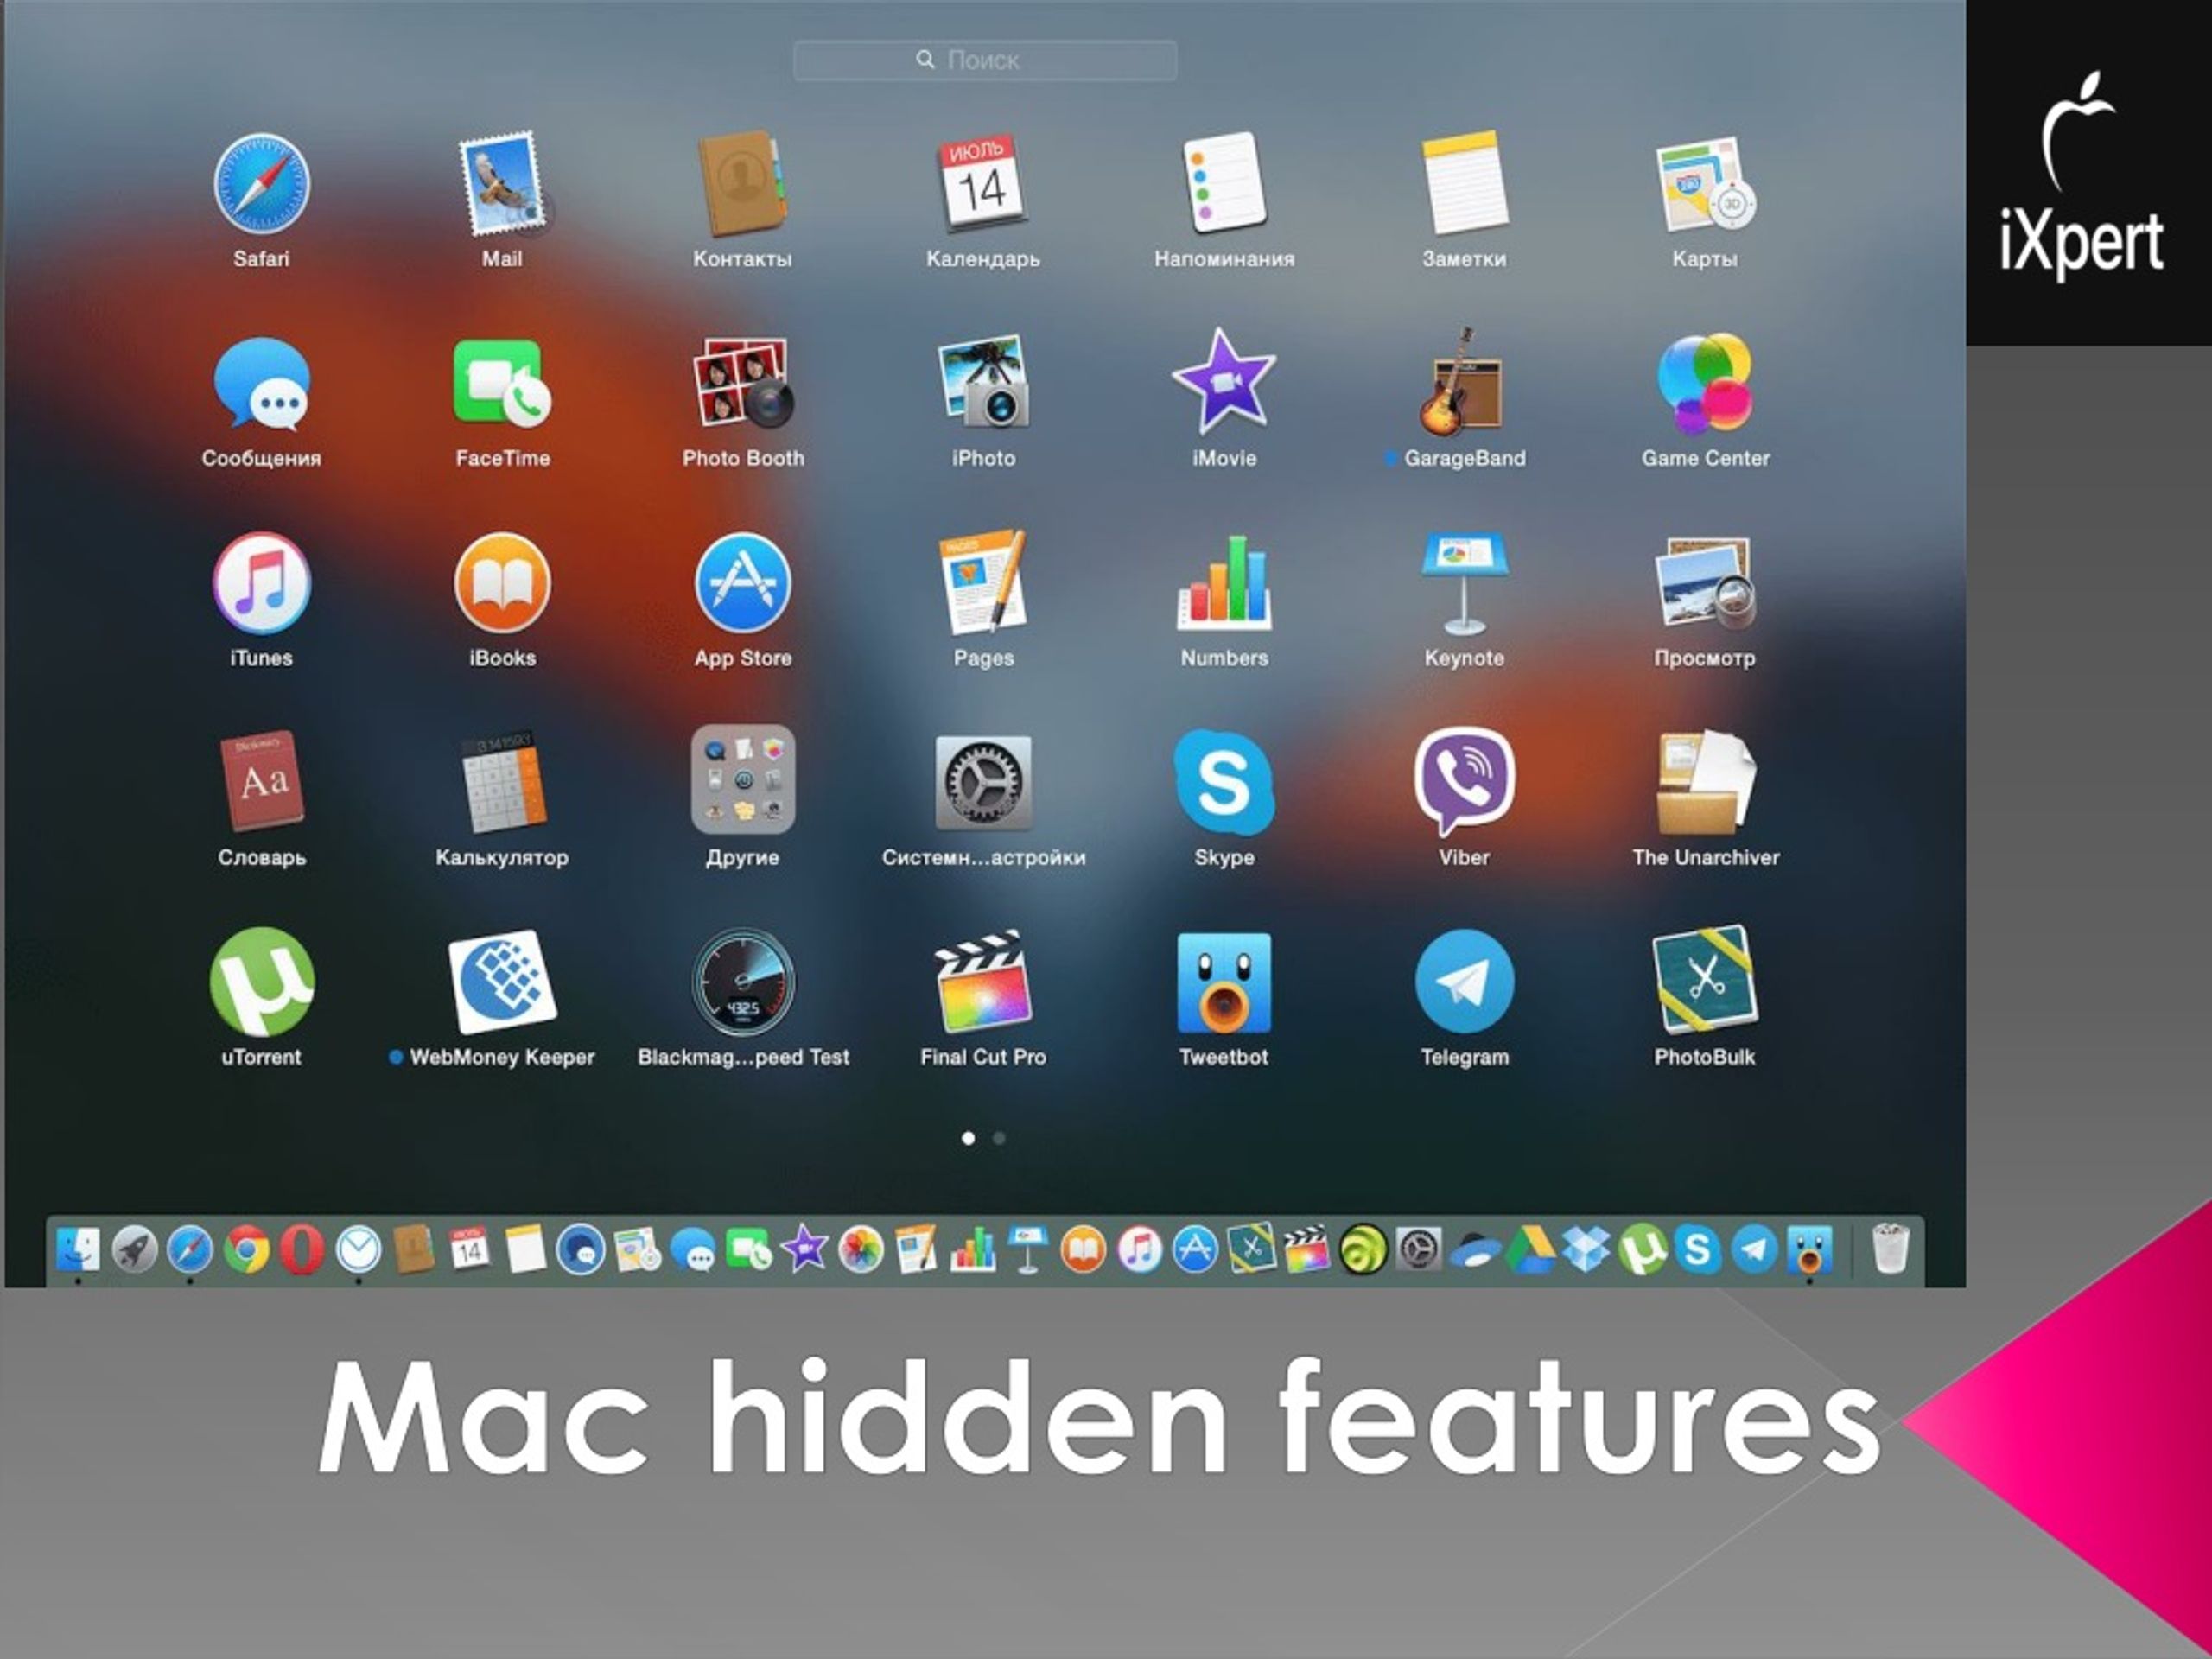Open Safari from the Launchpad grid
Image resolution: width=2212 pixels, height=1659 pixels.
point(261,185)
